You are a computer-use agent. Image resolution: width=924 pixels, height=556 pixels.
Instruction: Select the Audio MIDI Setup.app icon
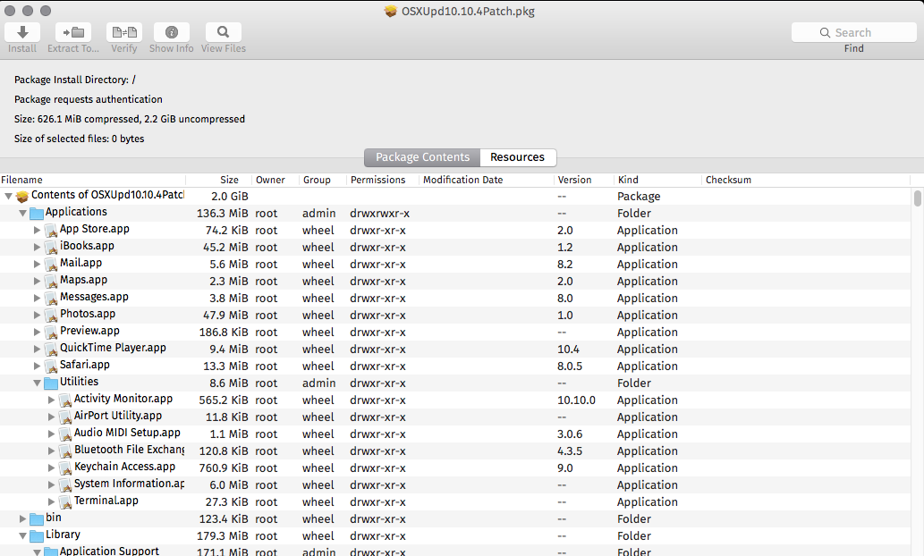pyautogui.click(x=65, y=434)
